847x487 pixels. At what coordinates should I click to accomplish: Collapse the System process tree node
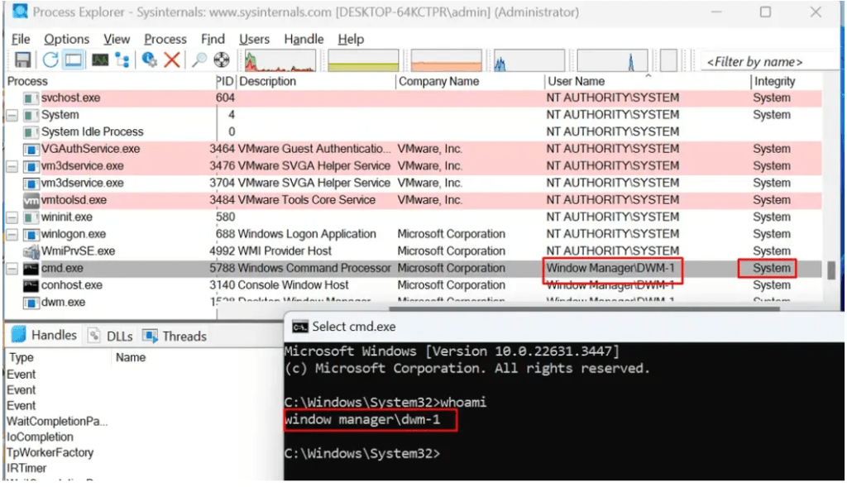12,115
